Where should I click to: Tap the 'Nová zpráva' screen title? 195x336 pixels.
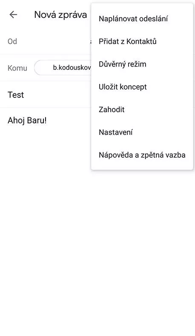pyautogui.click(x=60, y=15)
